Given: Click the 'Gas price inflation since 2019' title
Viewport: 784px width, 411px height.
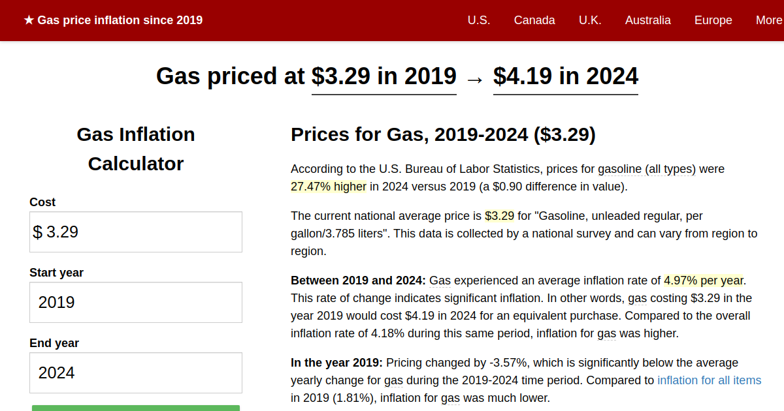Looking at the screenshot, I should click(x=120, y=20).
